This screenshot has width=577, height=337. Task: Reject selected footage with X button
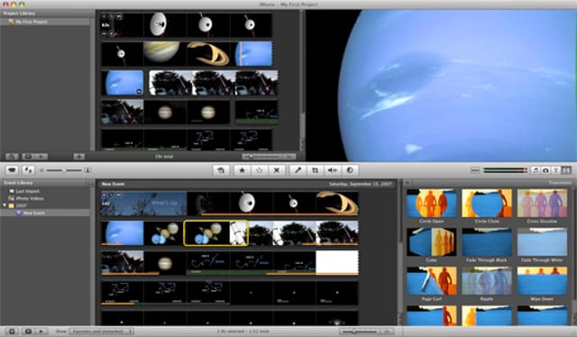point(277,170)
